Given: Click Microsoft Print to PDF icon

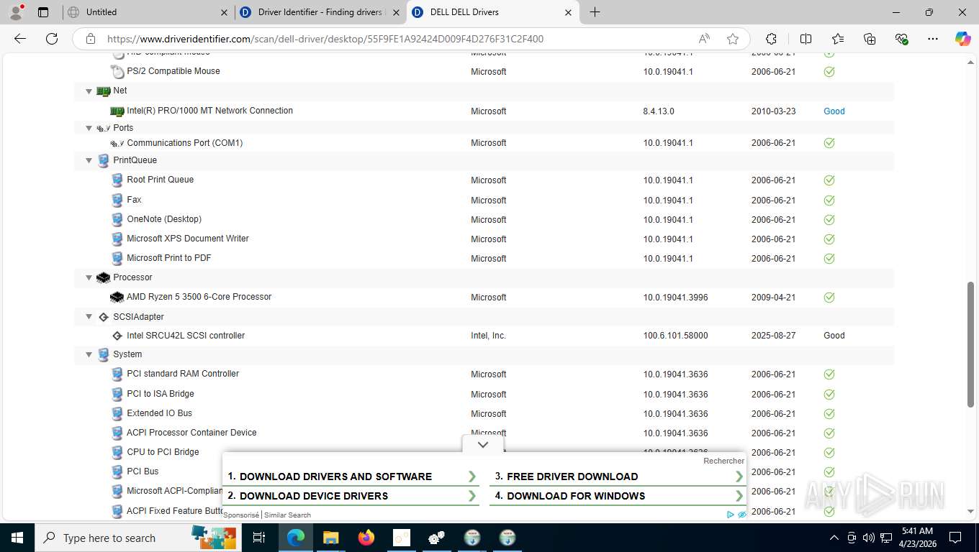Looking at the screenshot, I should click(x=117, y=259).
